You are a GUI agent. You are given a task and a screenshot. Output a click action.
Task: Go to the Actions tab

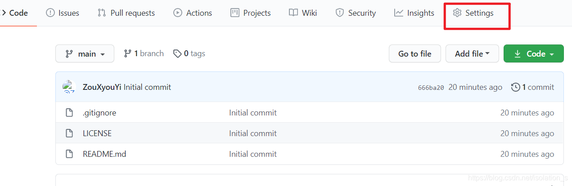pos(193,13)
